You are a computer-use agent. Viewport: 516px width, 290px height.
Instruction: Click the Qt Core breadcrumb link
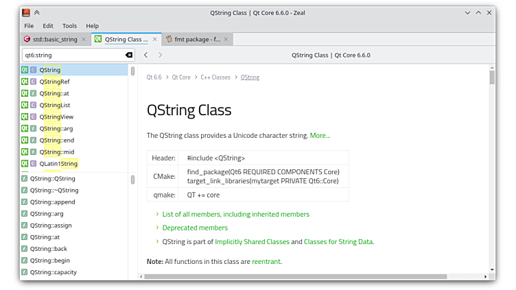pyautogui.click(x=181, y=77)
